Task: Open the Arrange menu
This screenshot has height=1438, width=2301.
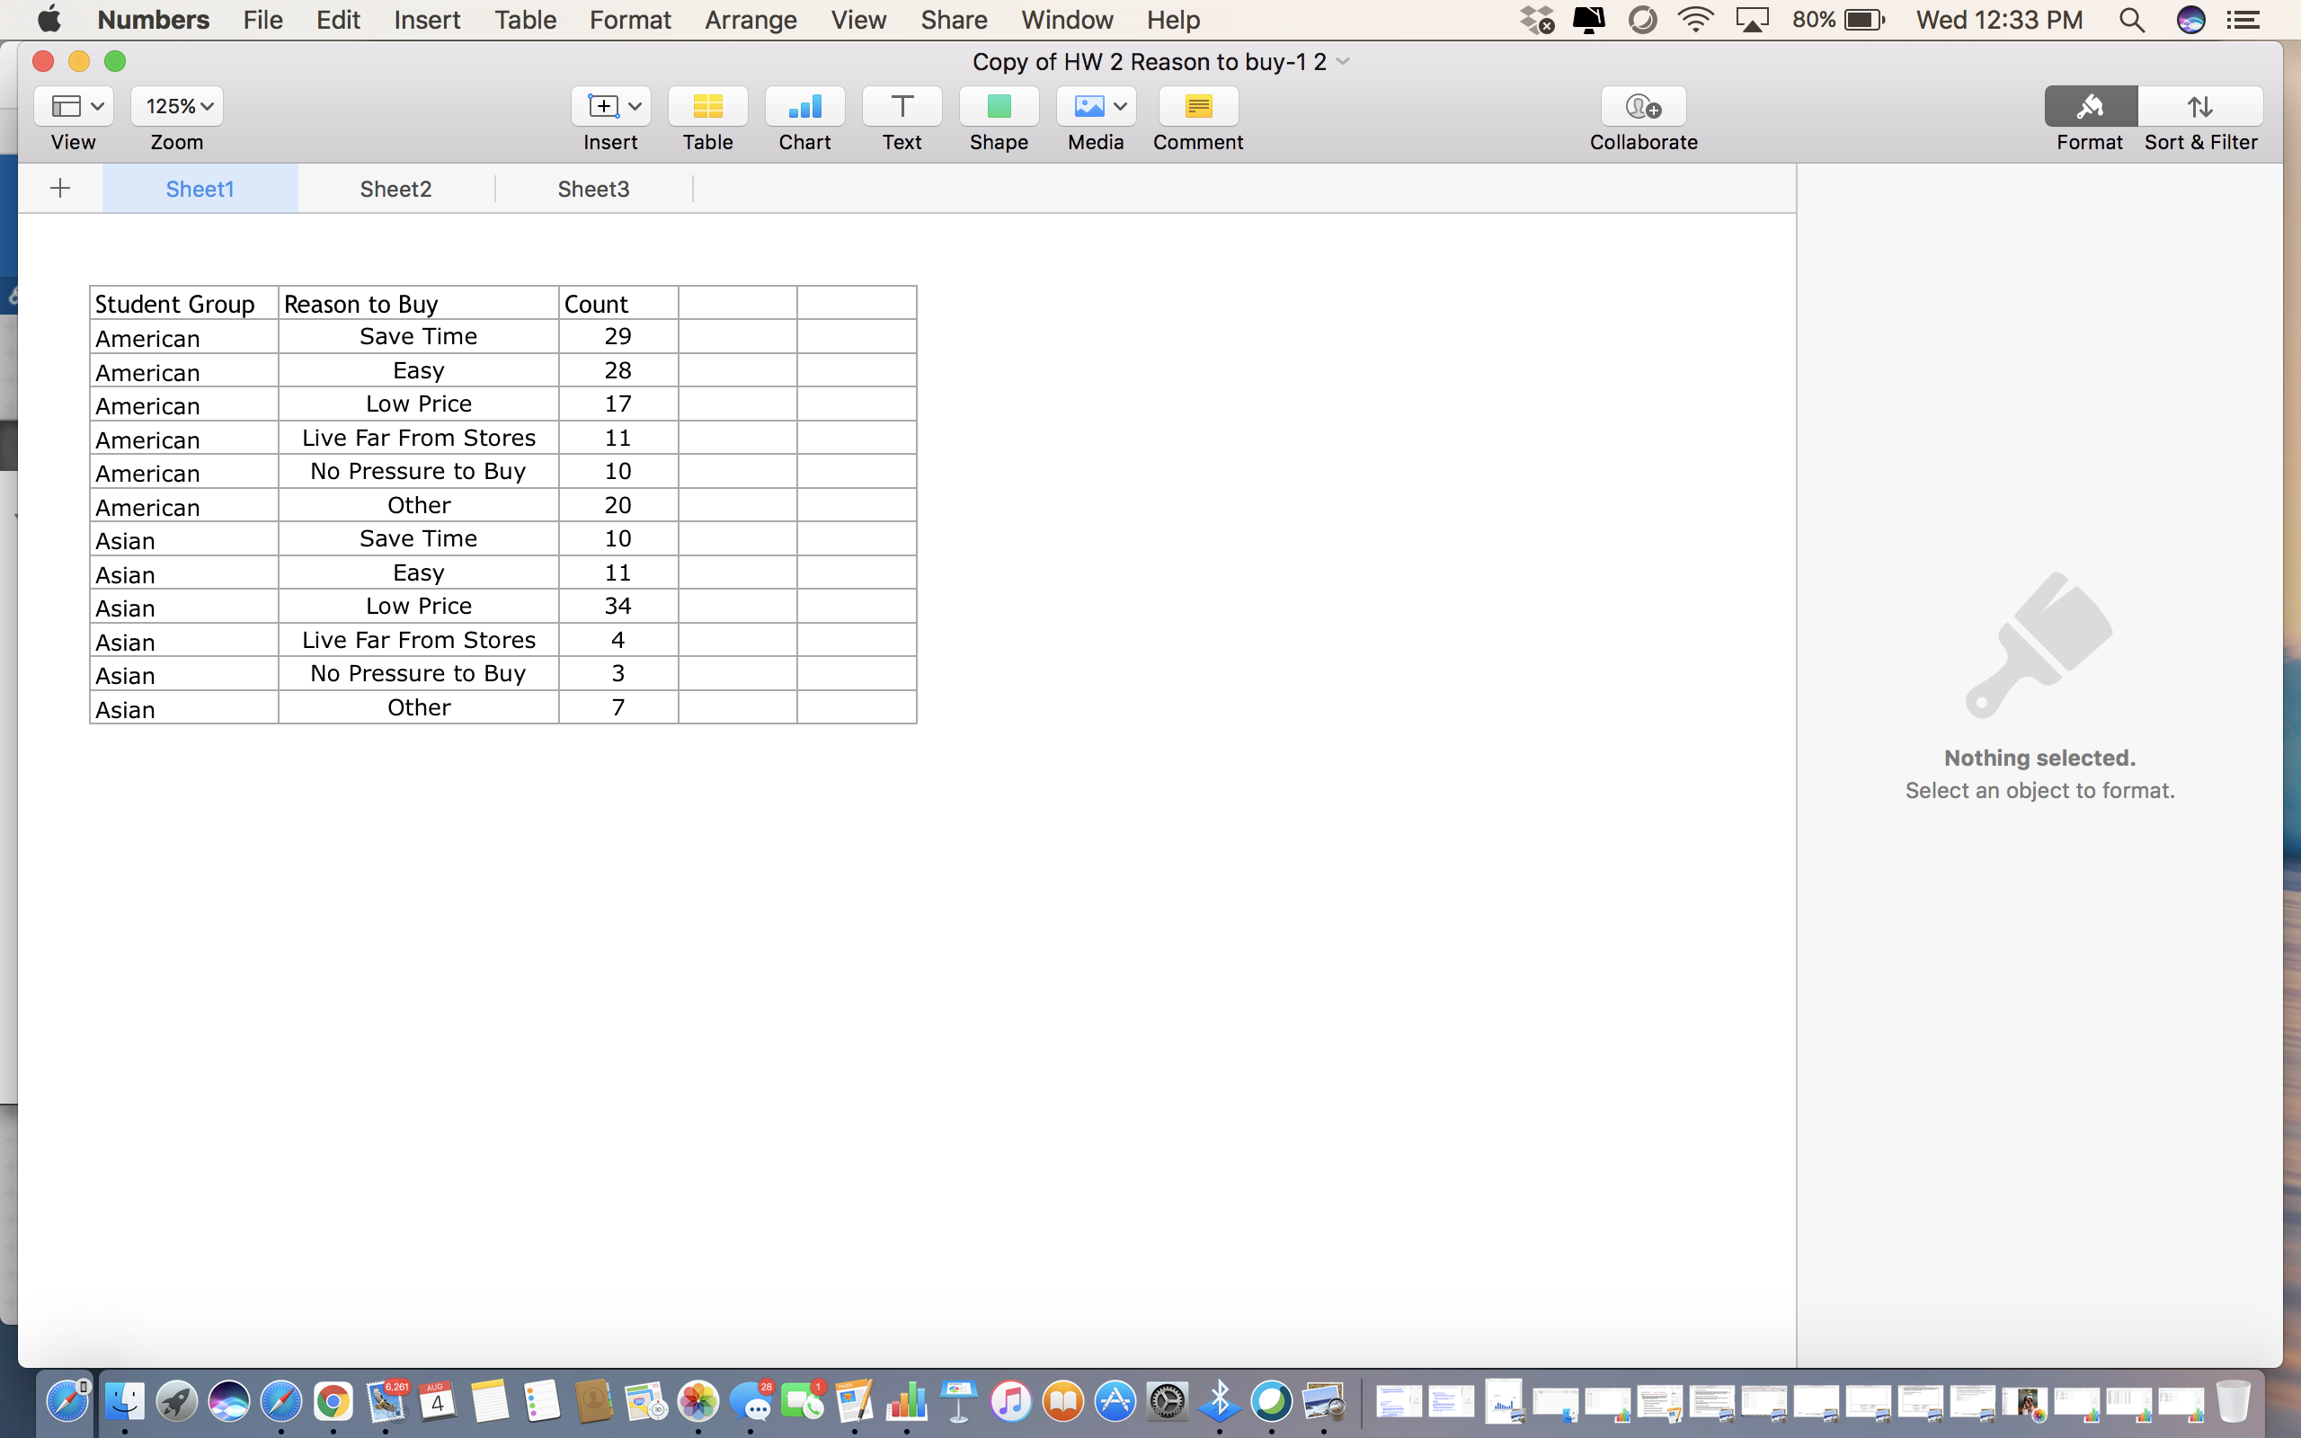Action: click(x=751, y=20)
